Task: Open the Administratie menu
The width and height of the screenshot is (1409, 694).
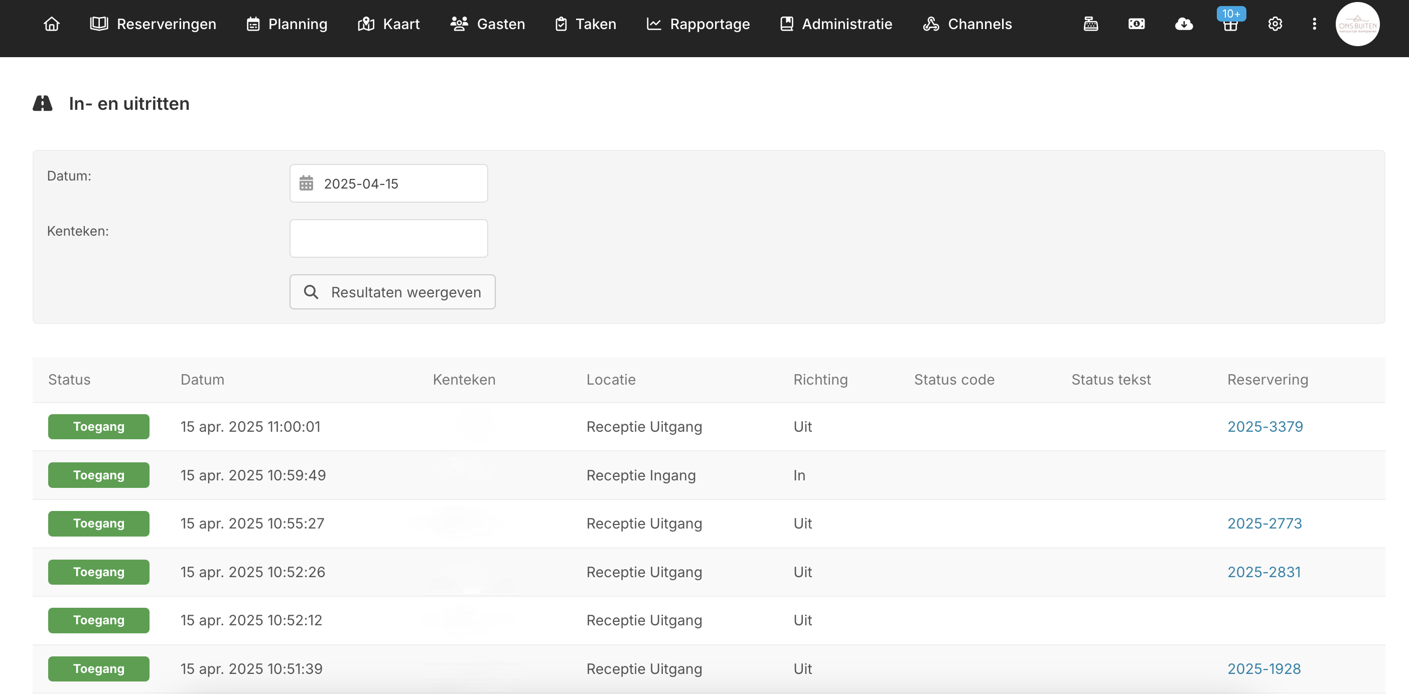Action: [836, 24]
